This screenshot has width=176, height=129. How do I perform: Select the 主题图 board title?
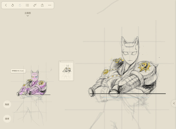28,13
